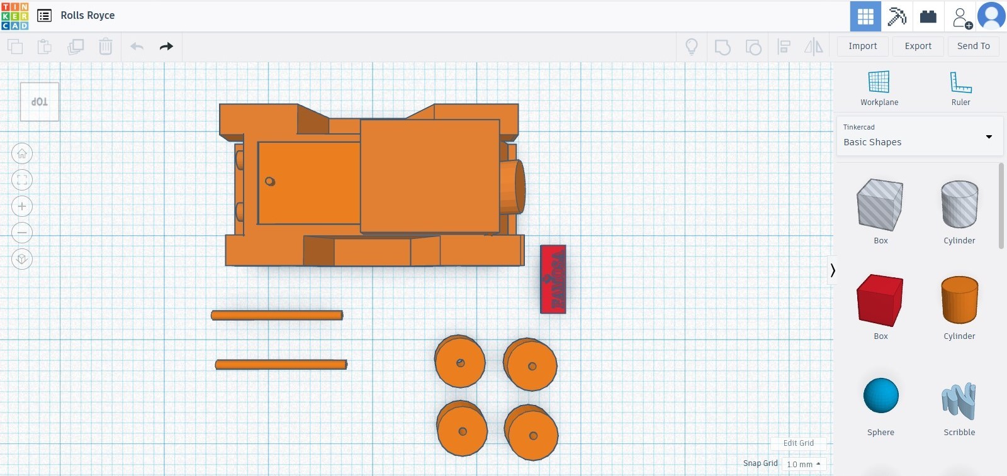Click the Group shapes icon
Screen dimensions: 1007x476
pos(723,47)
